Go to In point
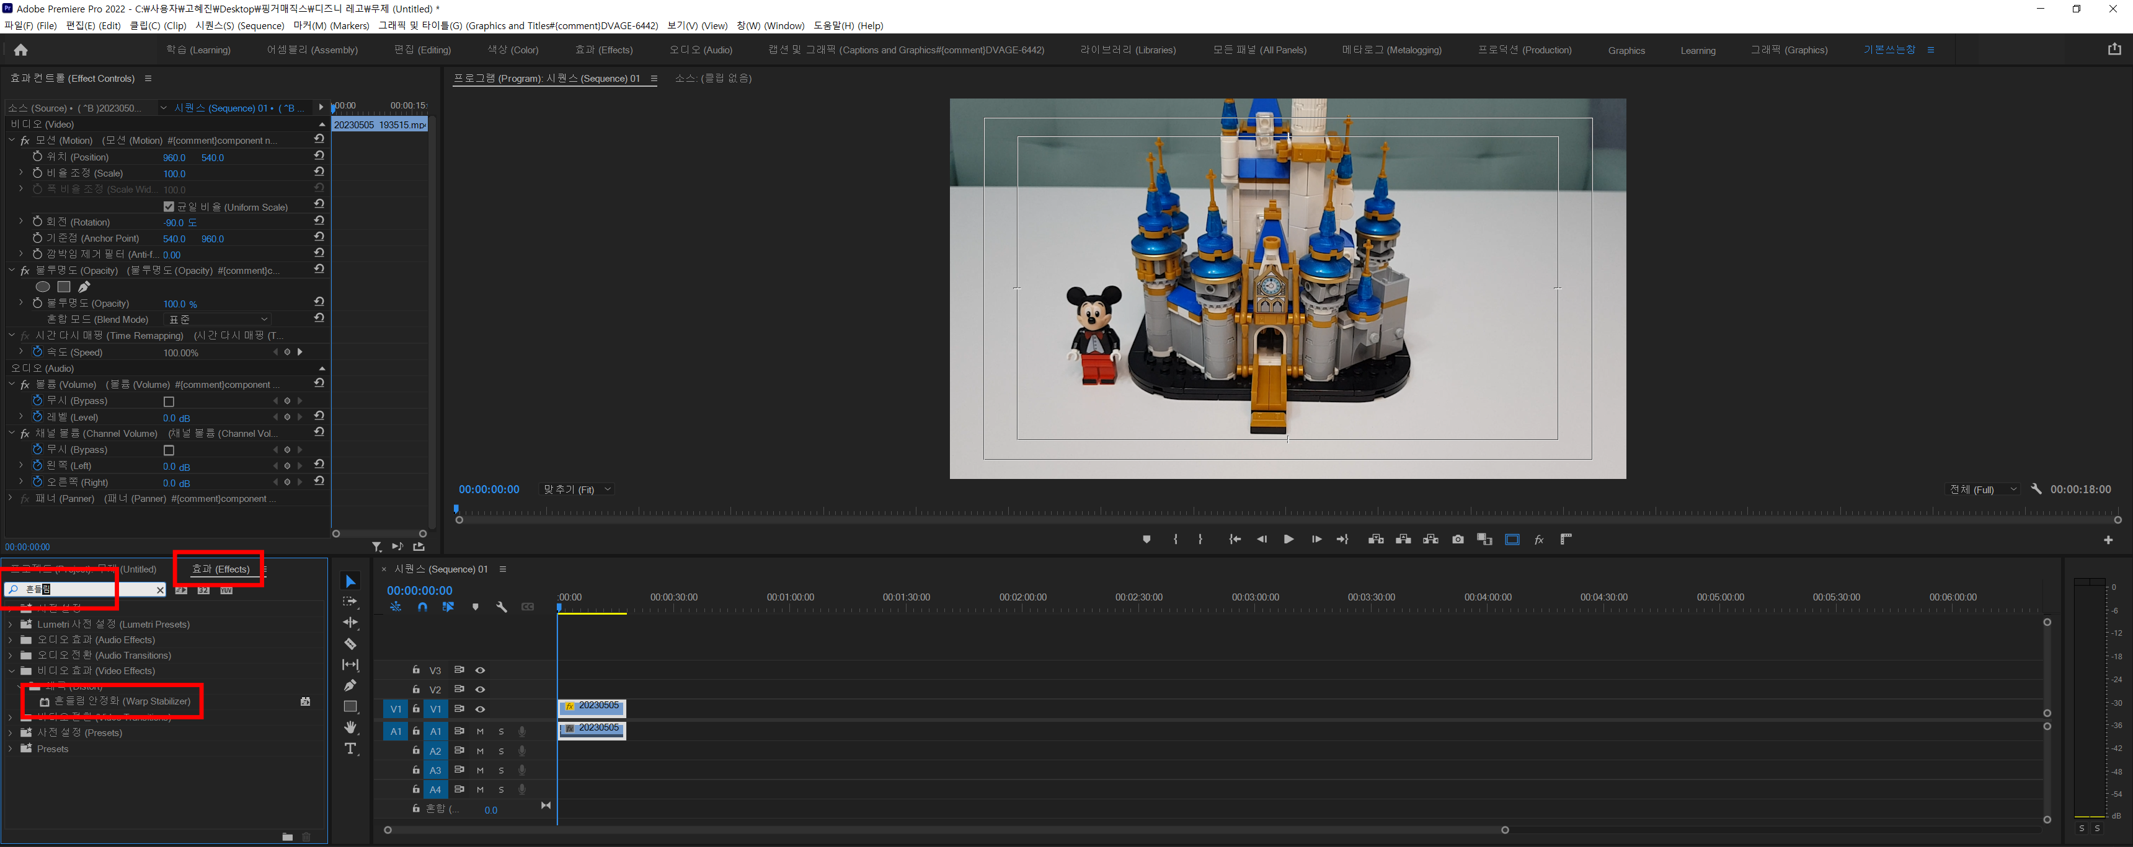This screenshot has width=2133, height=847. 1235,539
